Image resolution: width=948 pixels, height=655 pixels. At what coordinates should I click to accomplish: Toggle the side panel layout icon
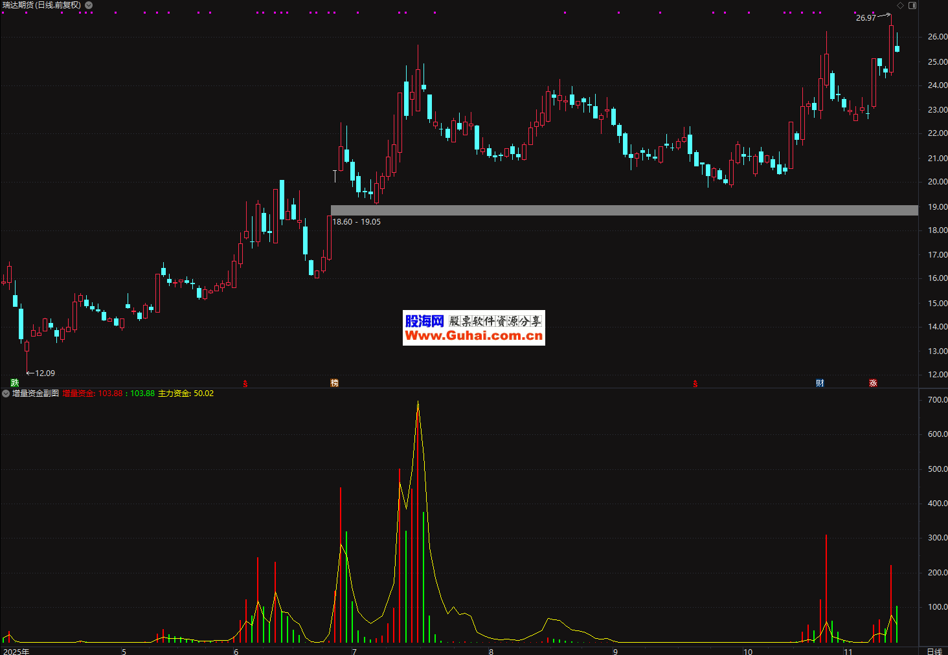pyautogui.click(x=912, y=5)
